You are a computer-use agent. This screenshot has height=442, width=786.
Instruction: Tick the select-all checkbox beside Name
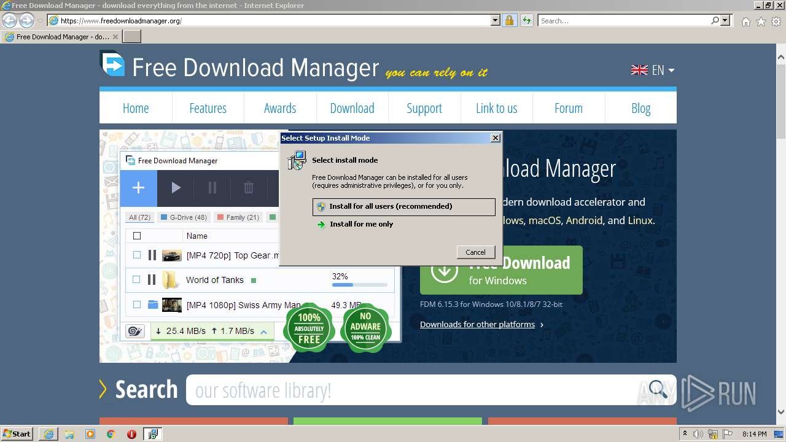click(137, 236)
